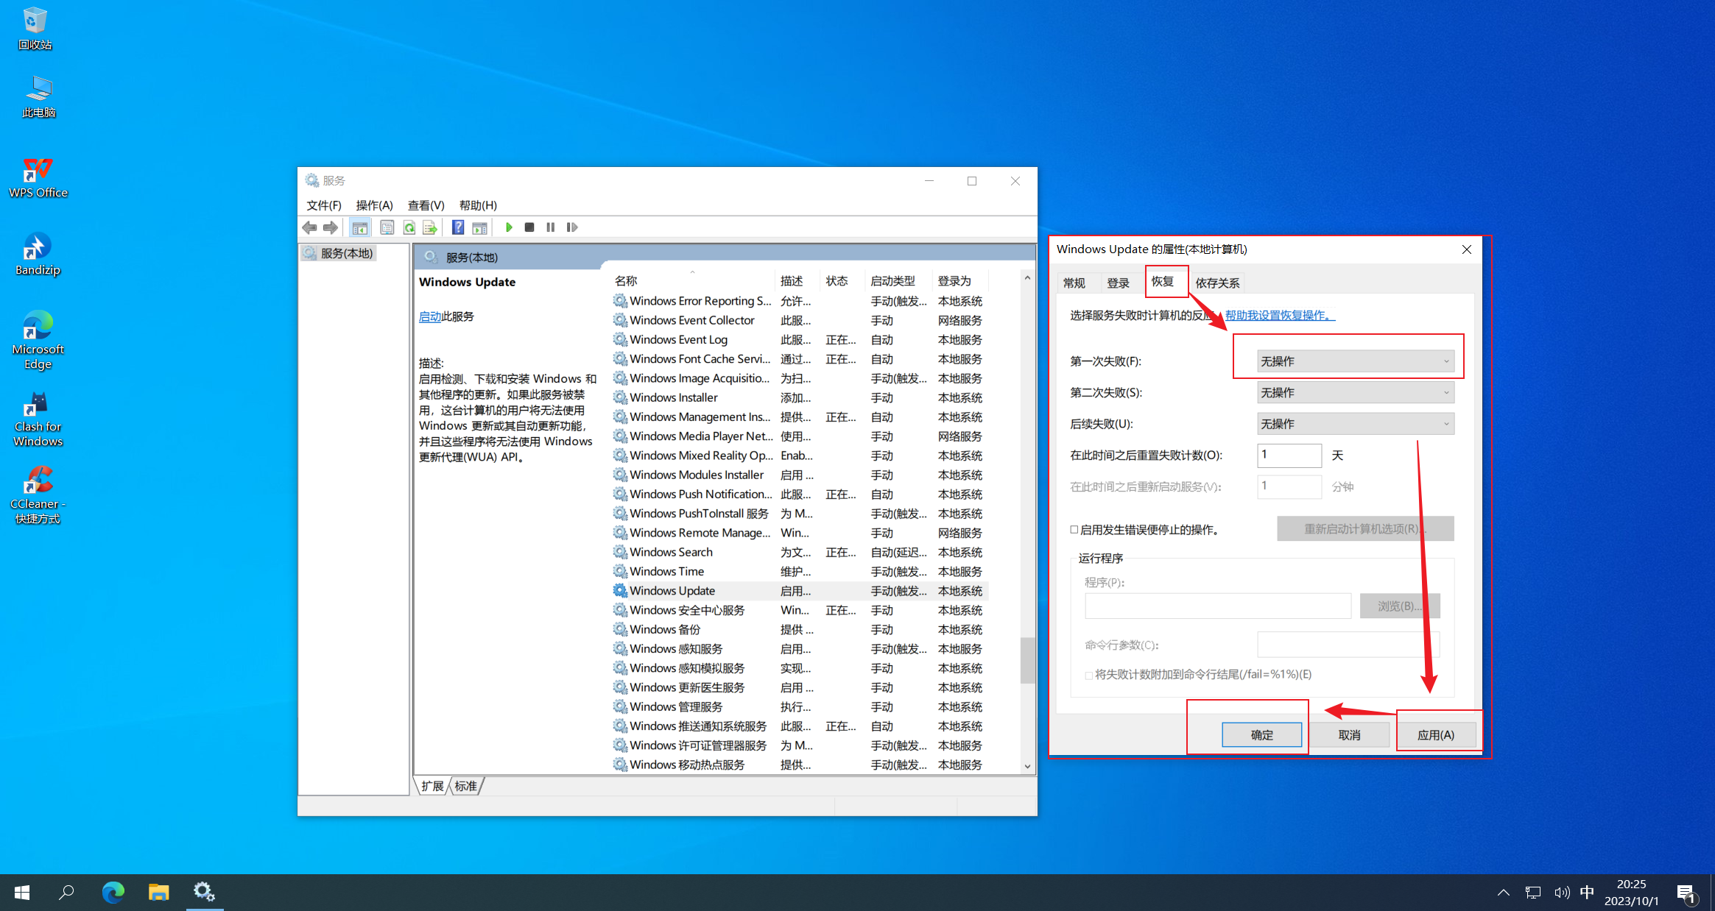Select the Windows Time service row

799,571
